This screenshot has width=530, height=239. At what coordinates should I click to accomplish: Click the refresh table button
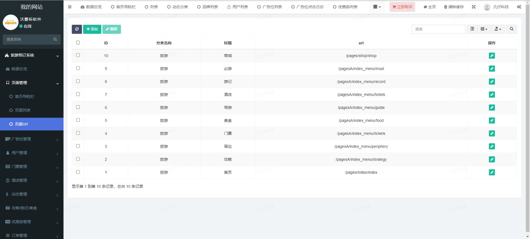(77, 29)
